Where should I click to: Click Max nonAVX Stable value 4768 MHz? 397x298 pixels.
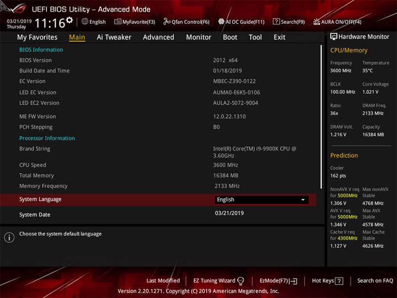(373, 203)
